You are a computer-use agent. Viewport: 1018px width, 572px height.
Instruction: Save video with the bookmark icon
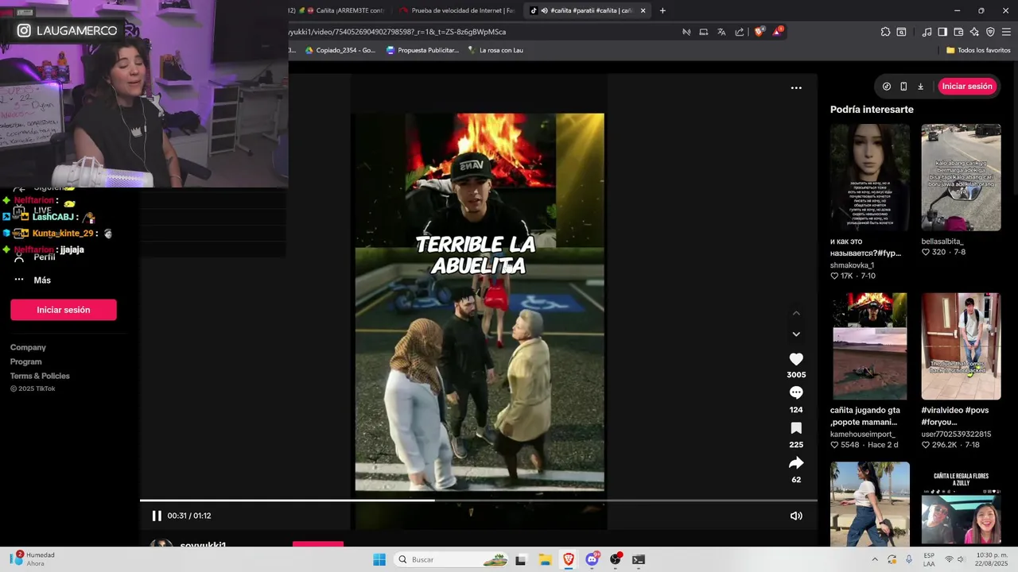click(x=796, y=428)
